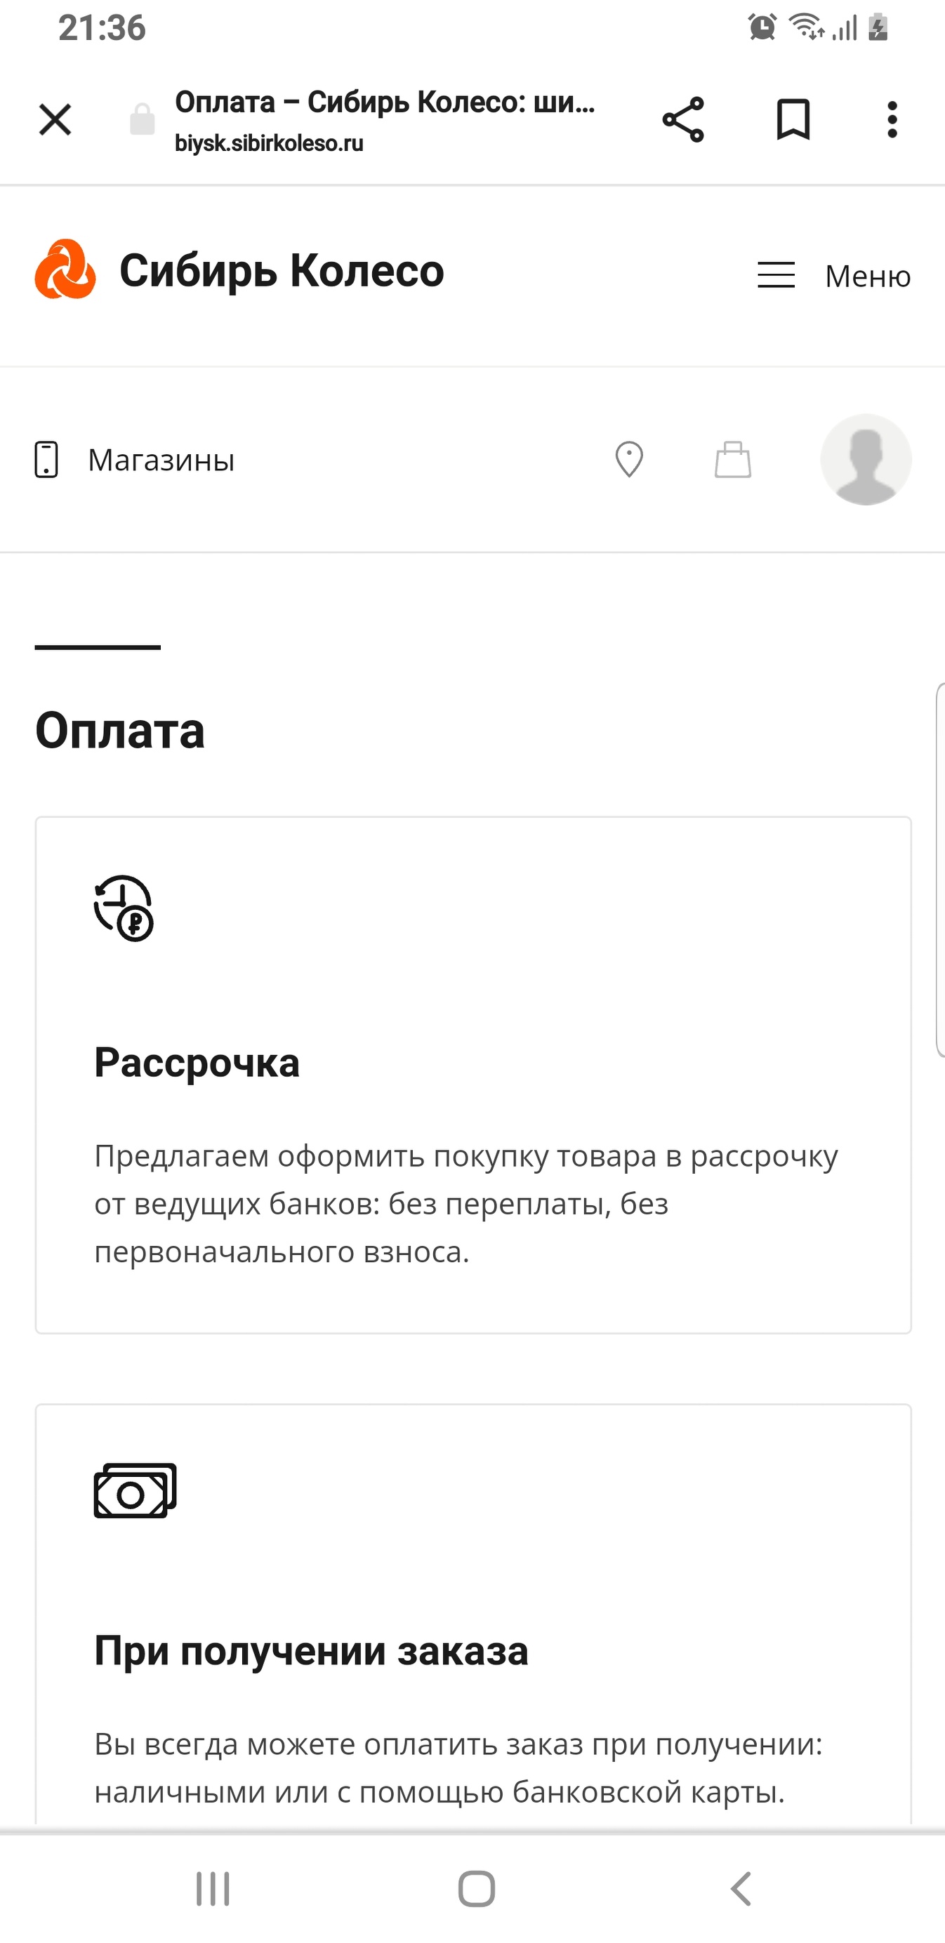Click the orange Сибирь Колесо logo
The image size is (945, 1943).
[65, 270]
